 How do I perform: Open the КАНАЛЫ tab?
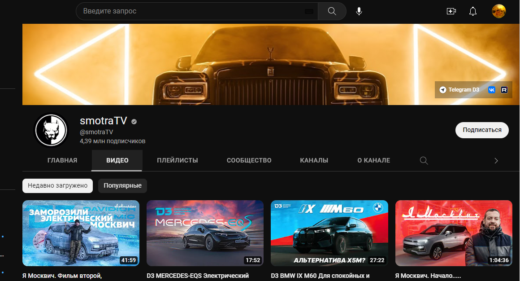(x=314, y=160)
